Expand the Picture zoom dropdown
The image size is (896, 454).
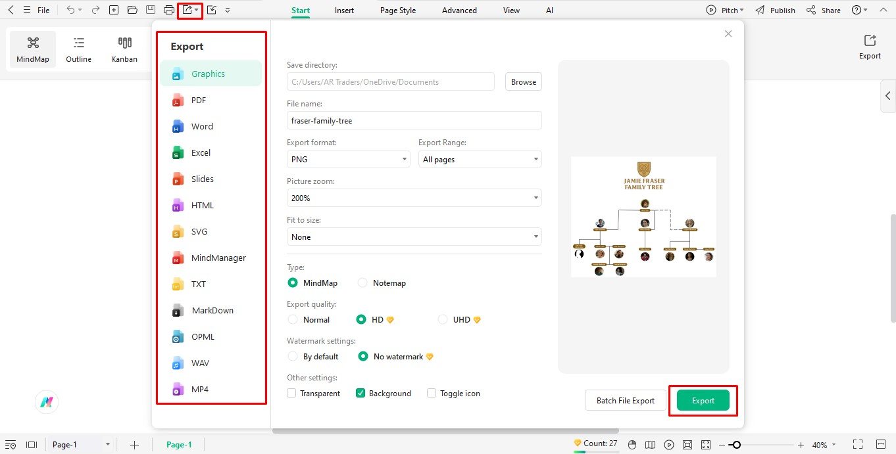[414, 198]
